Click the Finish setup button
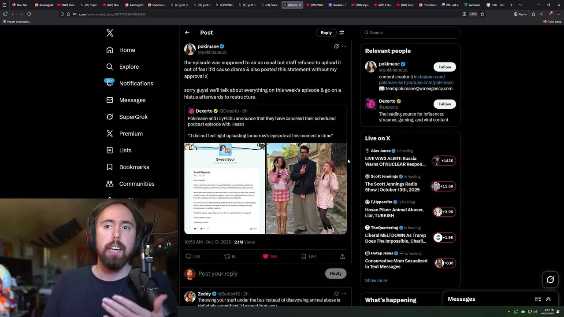This screenshot has height=317, width=564. coord(552,22)
